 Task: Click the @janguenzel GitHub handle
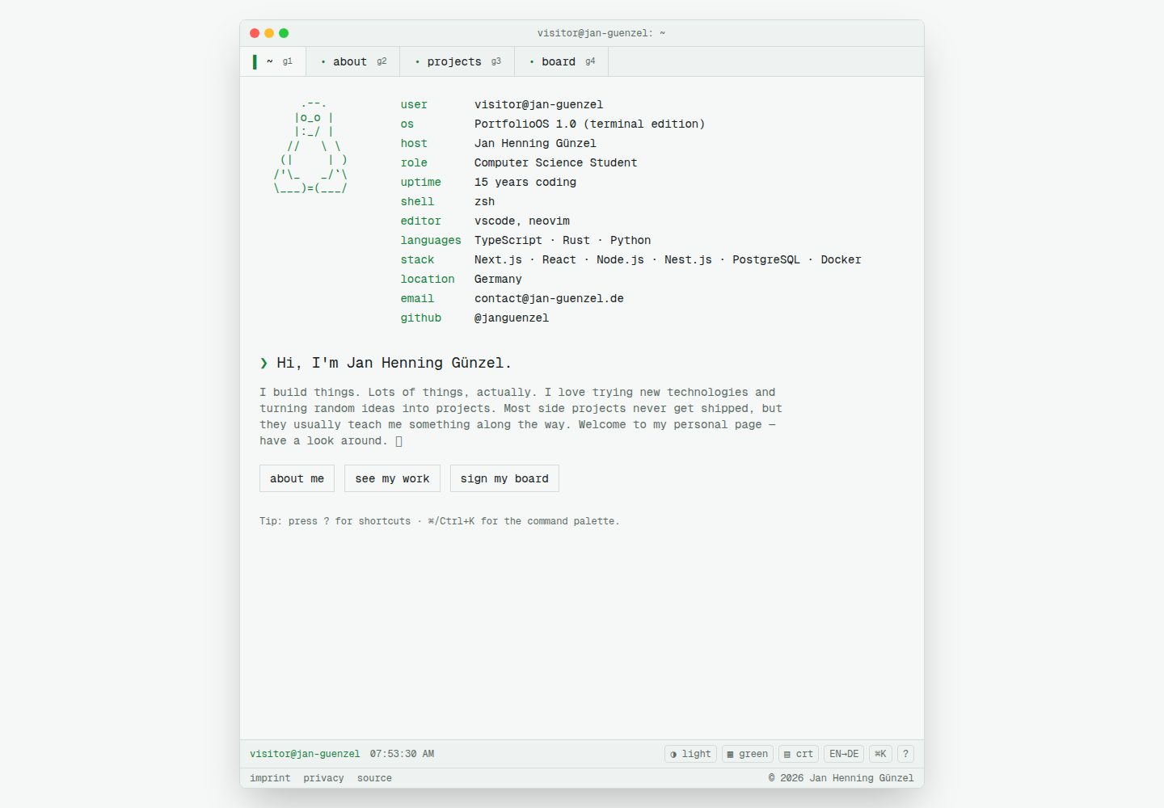(x=512, y=318)
